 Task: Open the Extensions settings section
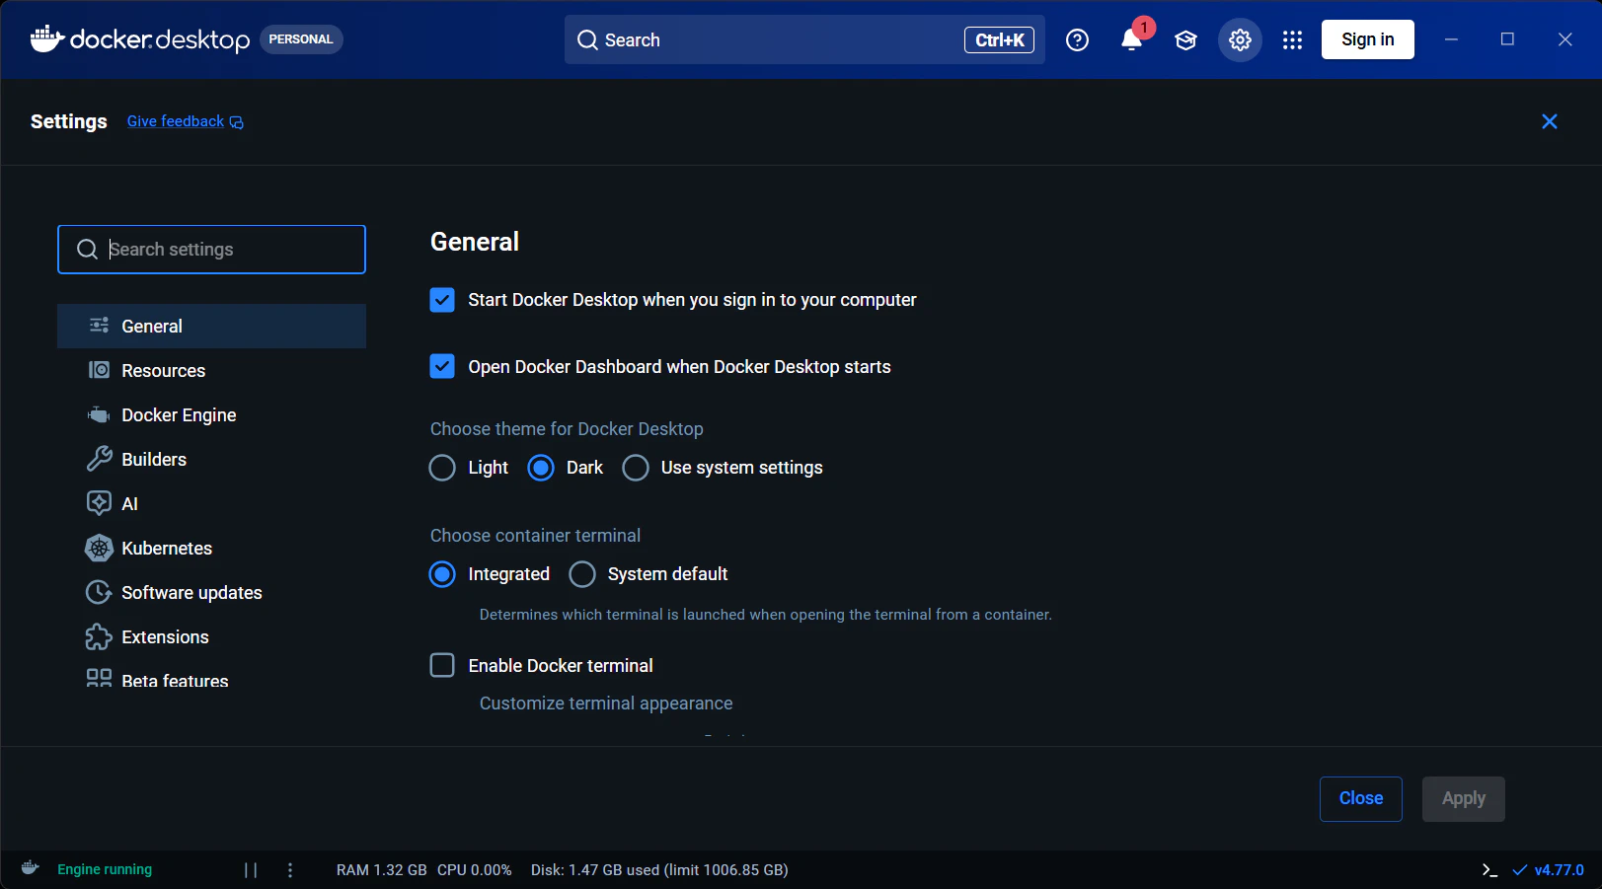[211, 636]
